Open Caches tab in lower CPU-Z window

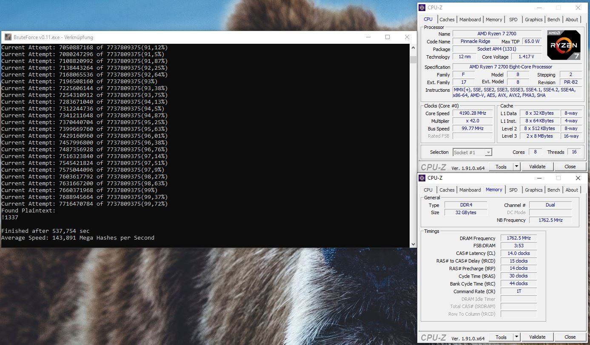[447, 190]
